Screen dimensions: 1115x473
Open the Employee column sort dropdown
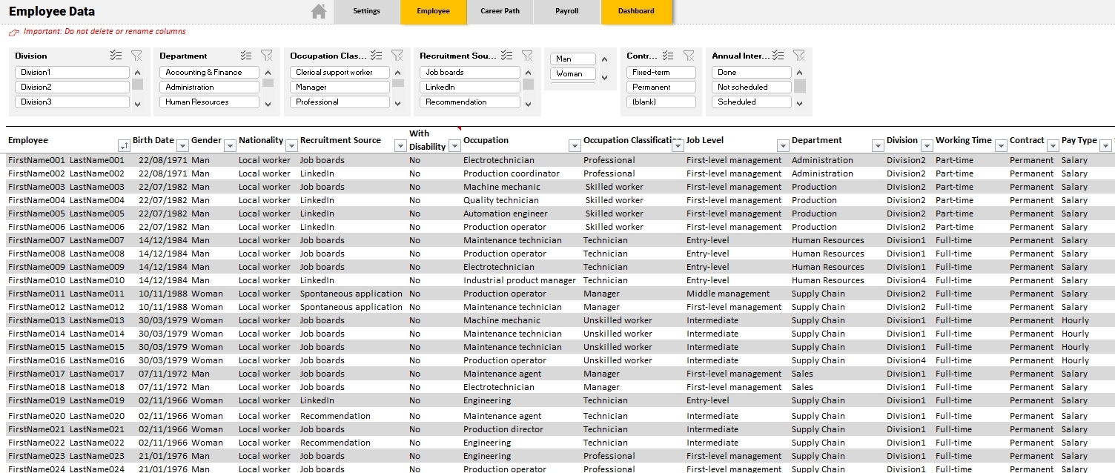point(124,146)
